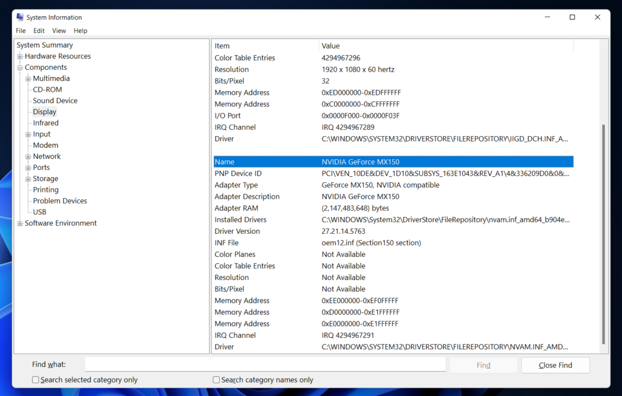Viewport: 622px width, 396px height.
Task: Open the View menu
Action: [59, 30]
